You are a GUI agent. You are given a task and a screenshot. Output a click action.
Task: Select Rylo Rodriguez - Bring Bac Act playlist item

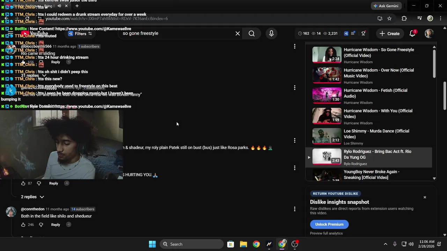click(x=368, y=157)
